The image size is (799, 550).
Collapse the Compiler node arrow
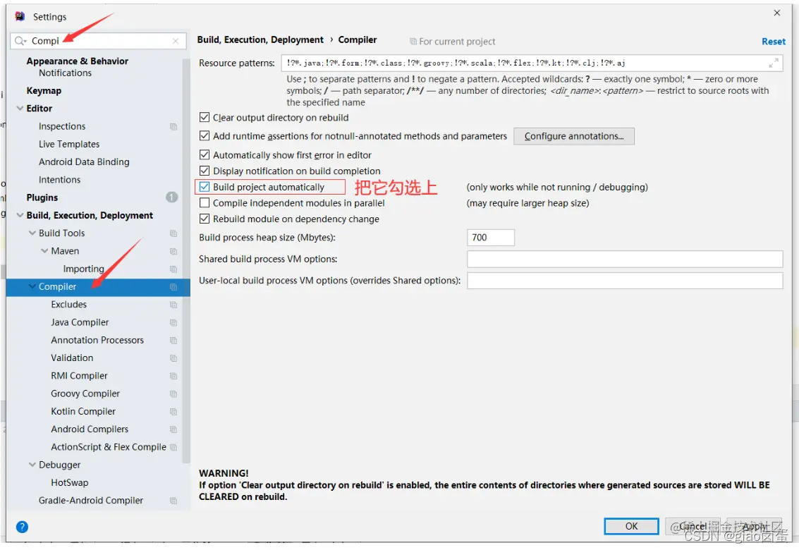click(32, 287)
